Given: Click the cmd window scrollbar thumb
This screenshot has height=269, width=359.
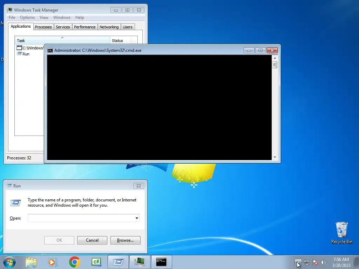Looking at the screenshot, I should (275, 65).
